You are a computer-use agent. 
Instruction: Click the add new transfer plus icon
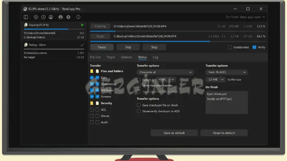(36, 17)
